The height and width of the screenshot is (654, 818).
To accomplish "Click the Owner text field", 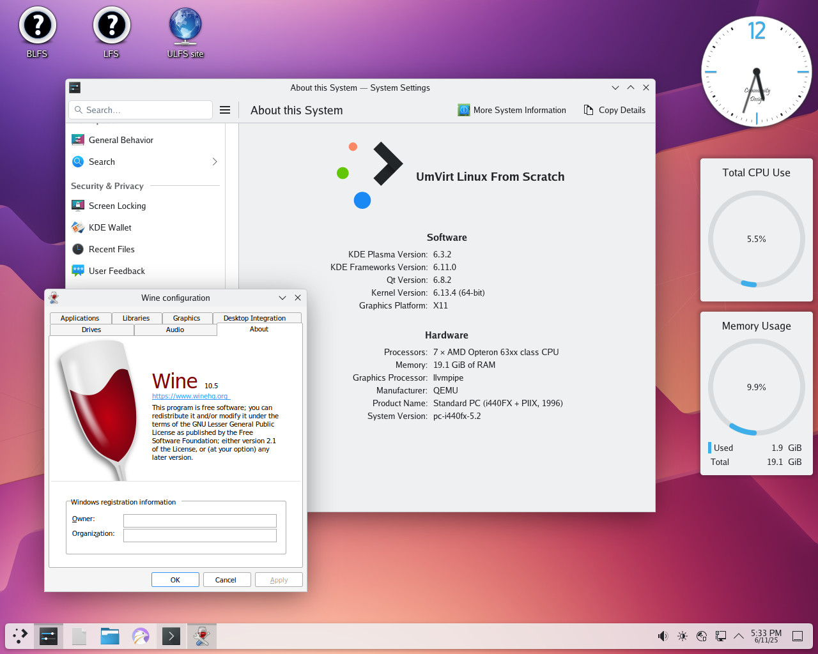I will pyautogui.click(x=199, y=521).
